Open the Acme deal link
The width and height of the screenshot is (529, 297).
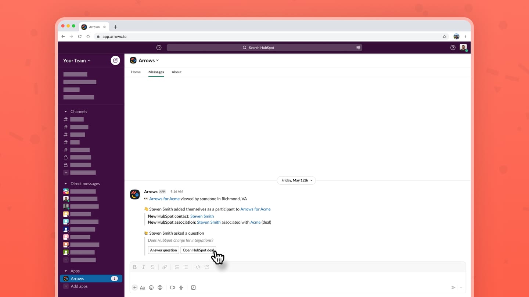[255, 222]
